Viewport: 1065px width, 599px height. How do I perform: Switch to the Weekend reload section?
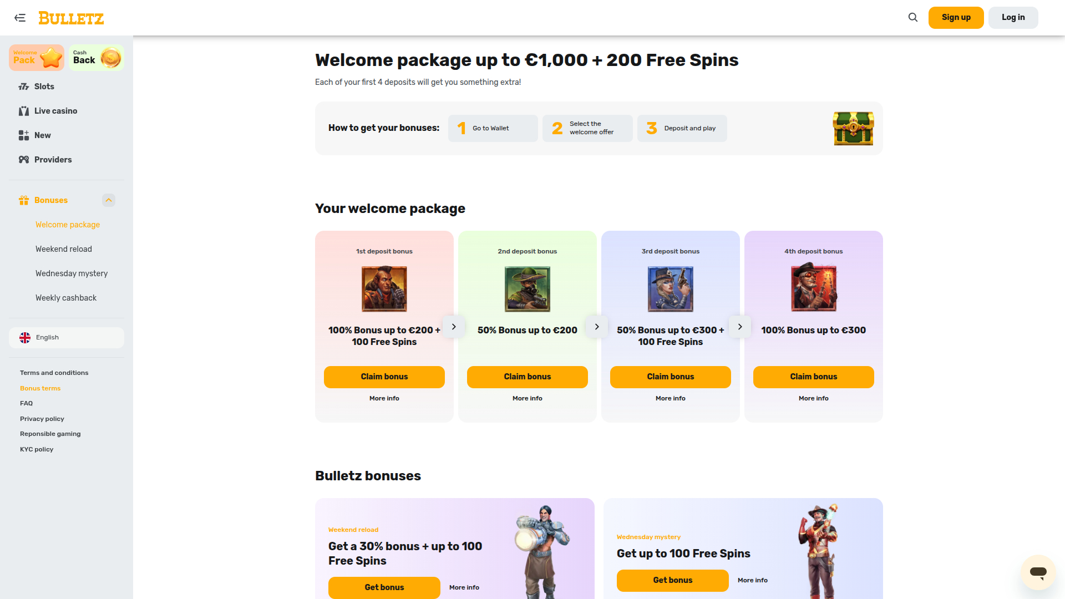click(x=63, y=249)
